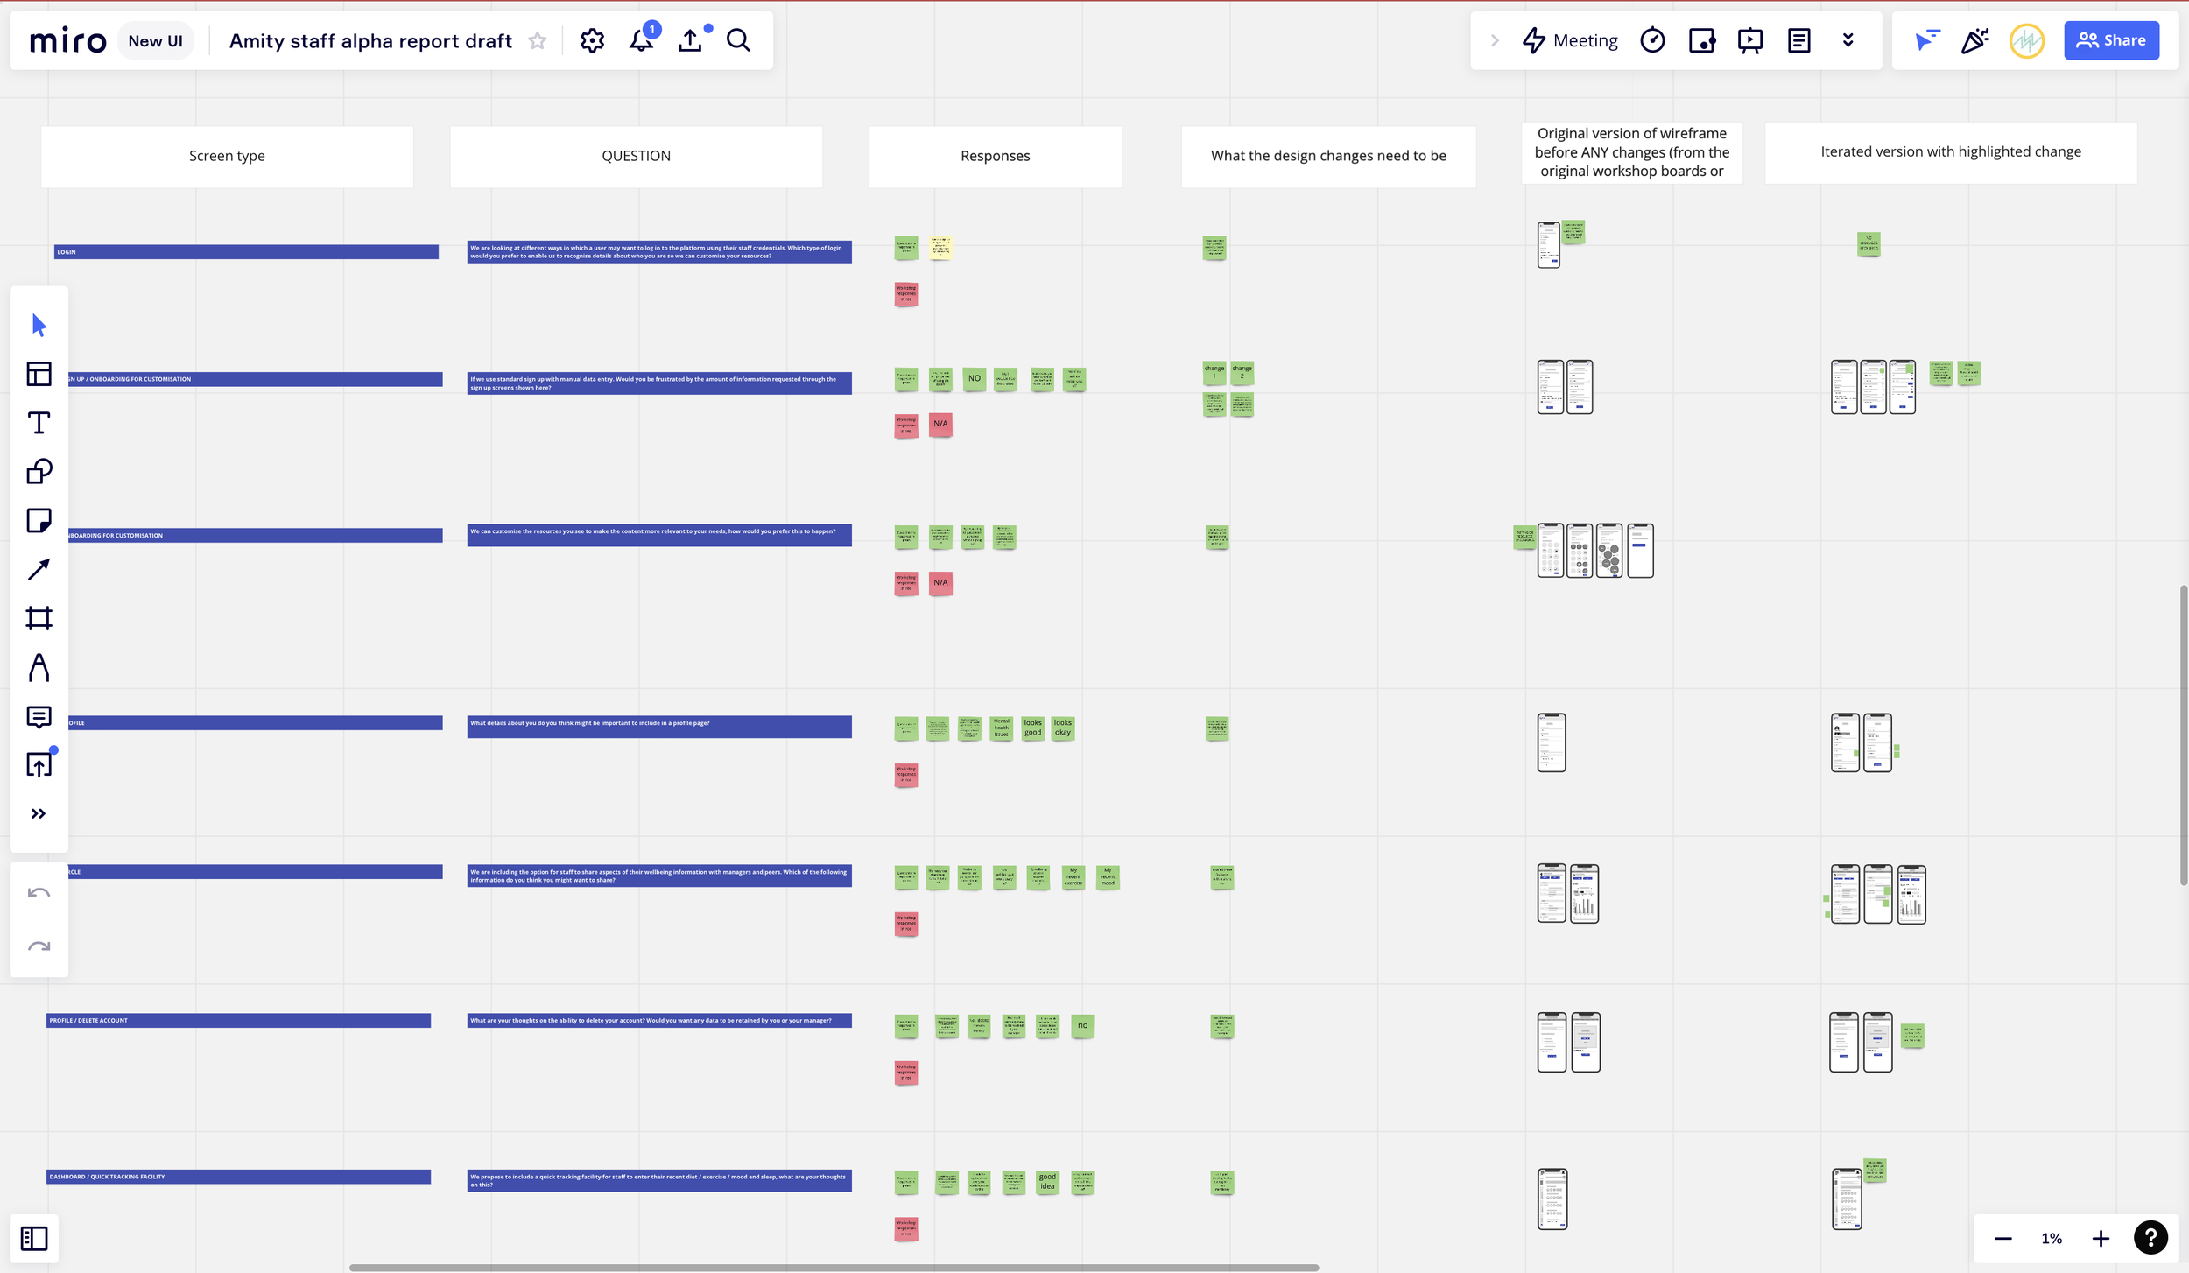Expand the collapsed apps toolbar chevron

(1495, 40)
